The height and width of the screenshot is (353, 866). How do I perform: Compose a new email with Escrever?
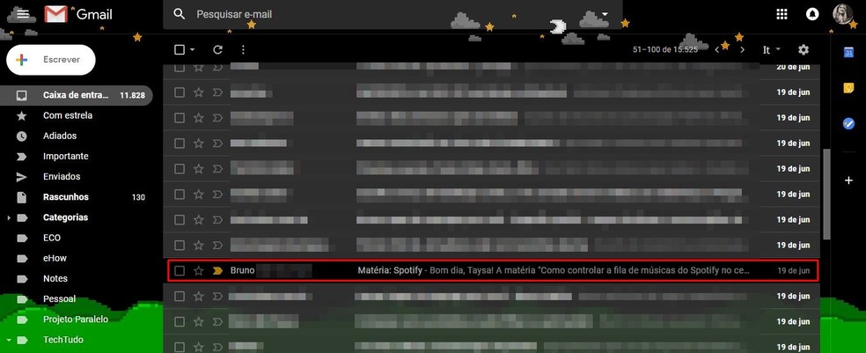[51, 60]
